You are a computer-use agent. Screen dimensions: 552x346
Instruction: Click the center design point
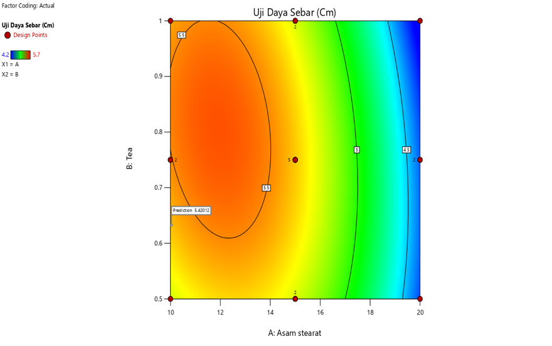(x=295, y=160)
